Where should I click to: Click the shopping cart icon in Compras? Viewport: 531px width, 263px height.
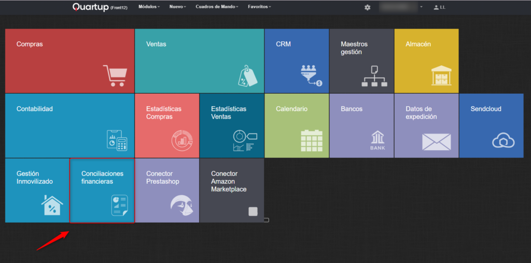(x=114, y=76)
